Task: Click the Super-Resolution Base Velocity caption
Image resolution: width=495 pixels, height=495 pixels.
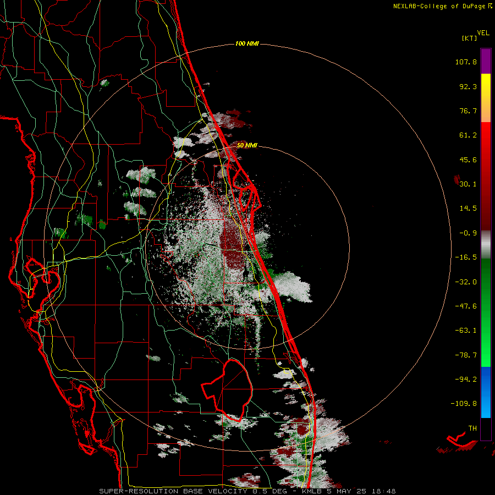Action: [247, 491]
